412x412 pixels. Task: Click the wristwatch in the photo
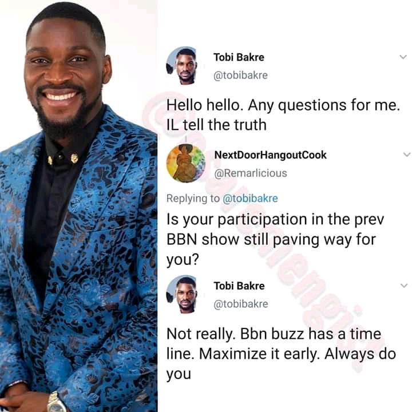point(56,402)
